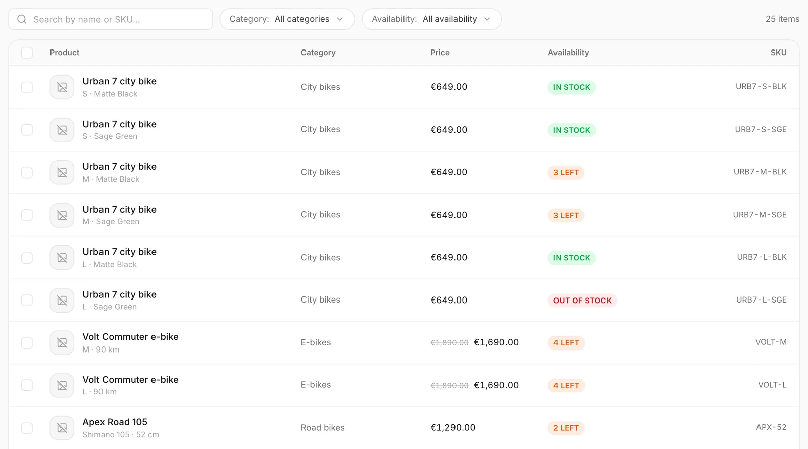Click the IN STOCK badge for URB7-L-BLK
The width and height of the screenshot is (808, 449).
[572, 258]
